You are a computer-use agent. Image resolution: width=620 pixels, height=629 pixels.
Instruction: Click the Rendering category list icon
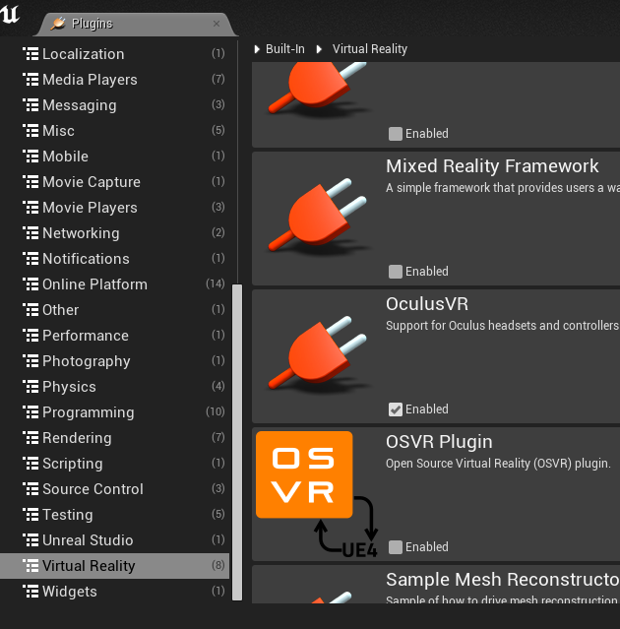point(31,438)
